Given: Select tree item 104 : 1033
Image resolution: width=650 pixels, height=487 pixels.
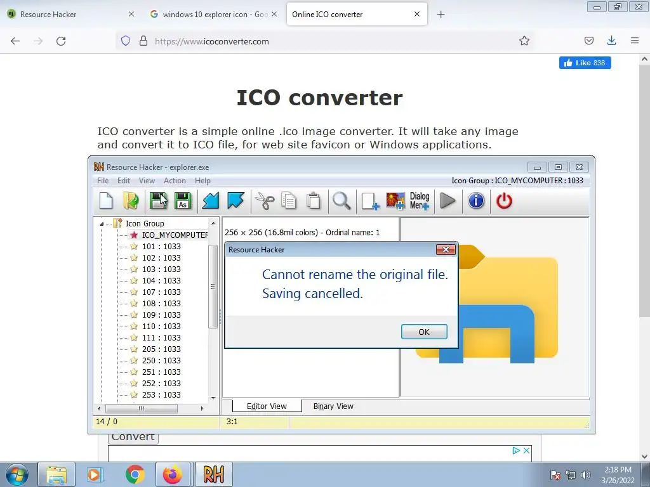Looking at the screenshot, I should pos(161,280).
